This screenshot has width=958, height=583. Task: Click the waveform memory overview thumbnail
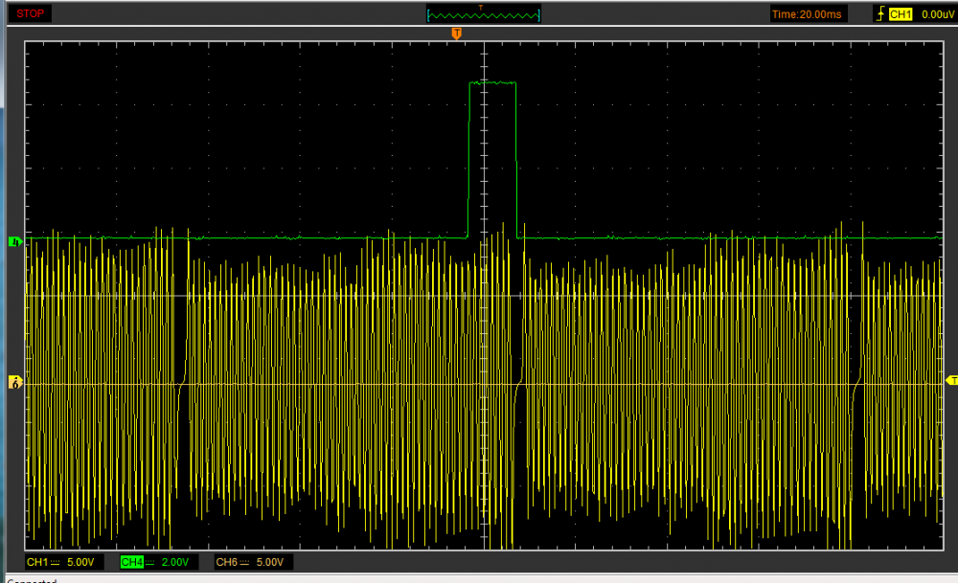(484, 13)
